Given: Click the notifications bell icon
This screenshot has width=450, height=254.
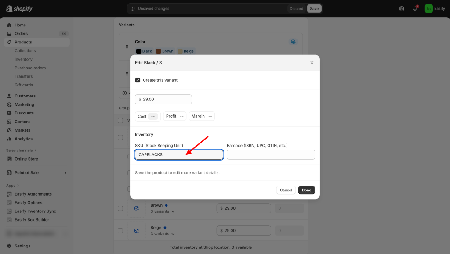Looking at the screenshot, I should coord(415,8).
